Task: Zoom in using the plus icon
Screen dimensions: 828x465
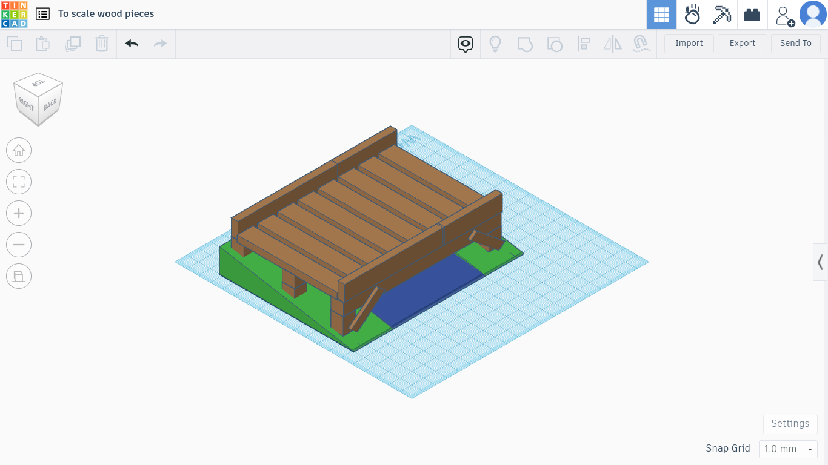Action: point(19,213)
